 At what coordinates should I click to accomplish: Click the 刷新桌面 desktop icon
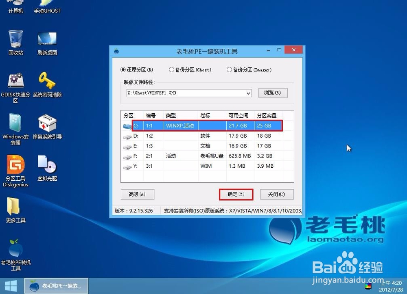[x=47, y=43]
